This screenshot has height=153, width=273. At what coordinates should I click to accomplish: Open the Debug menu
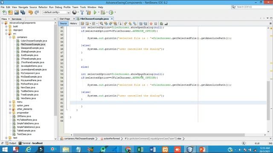[58, 7]
